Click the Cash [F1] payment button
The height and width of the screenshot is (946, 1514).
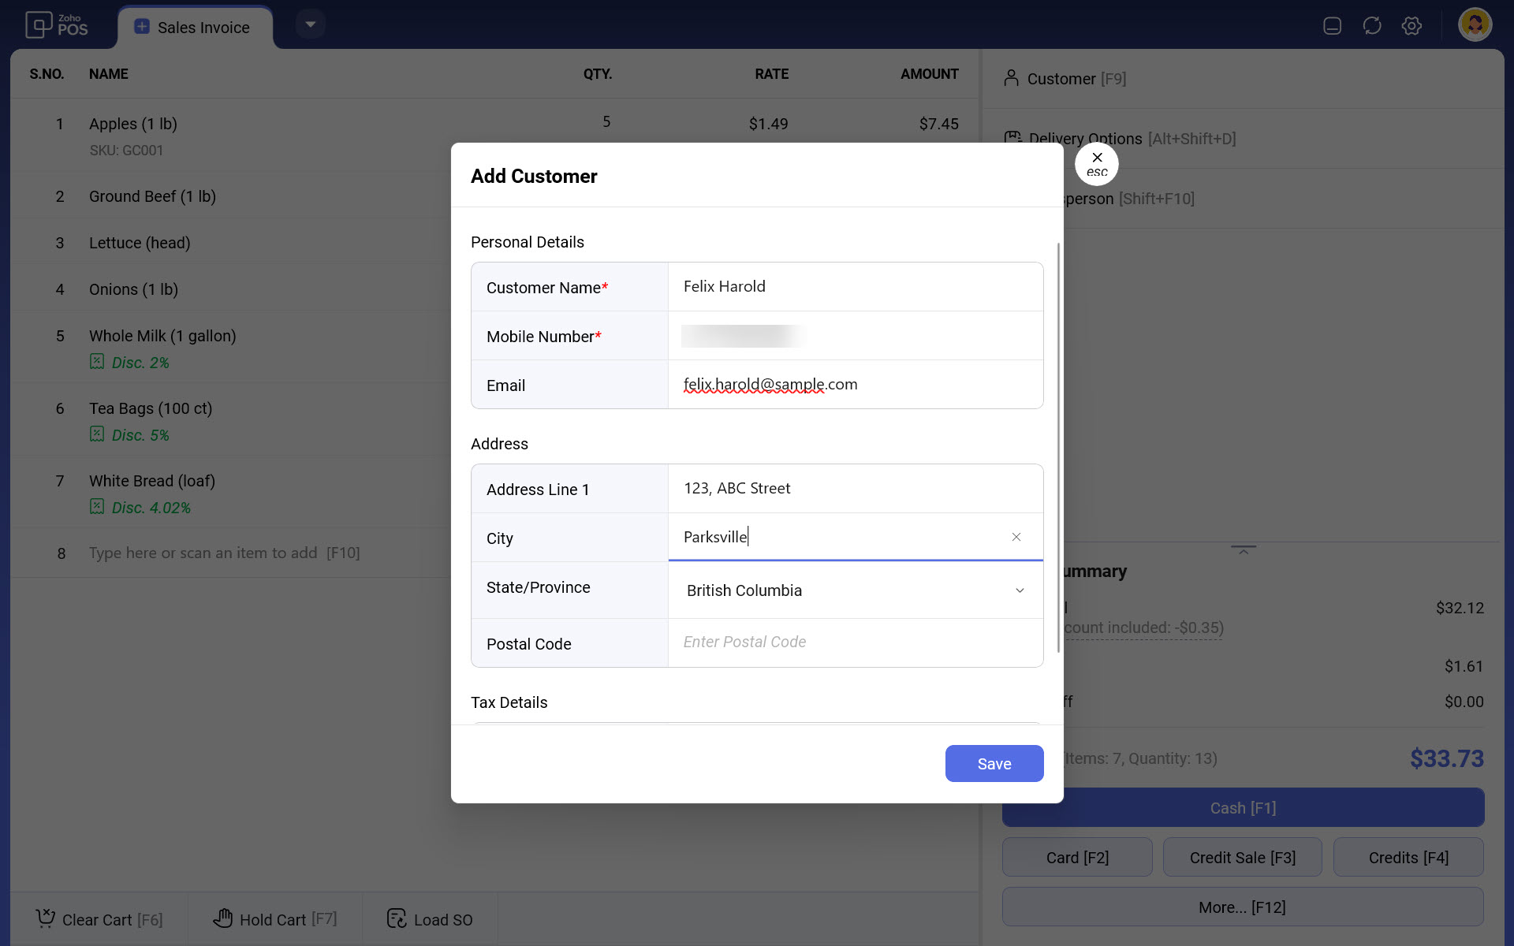point(1243,808)
